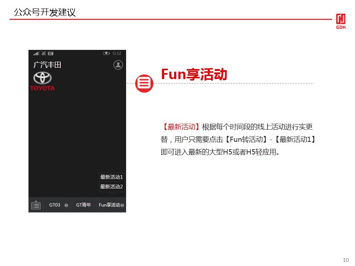Click the expand dot beside GT03
355x266 pixels.
point(66,205)
